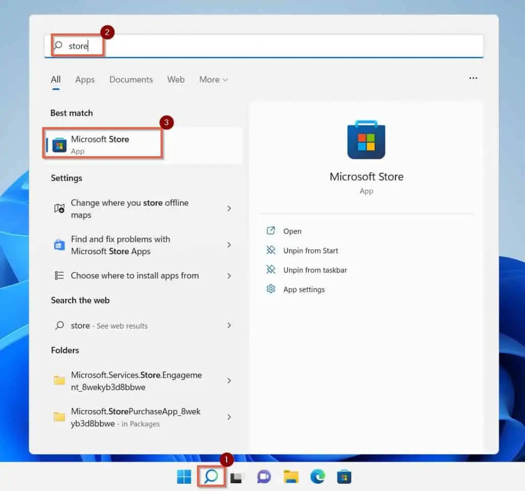Viewport: 525px width, 491px height.
Task: Click Open to launch Microsoft Store
Action: point(291,231)
